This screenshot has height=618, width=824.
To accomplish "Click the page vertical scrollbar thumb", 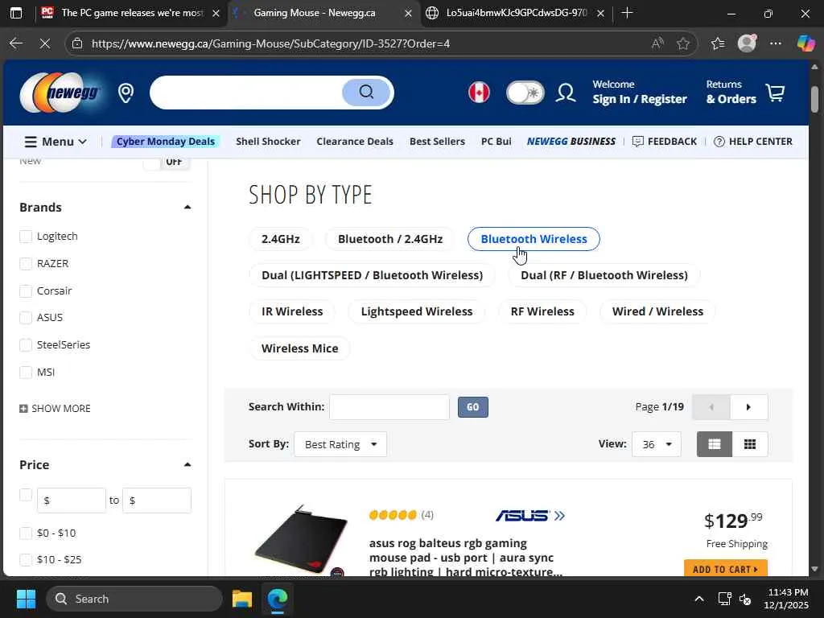I will 814,99.
